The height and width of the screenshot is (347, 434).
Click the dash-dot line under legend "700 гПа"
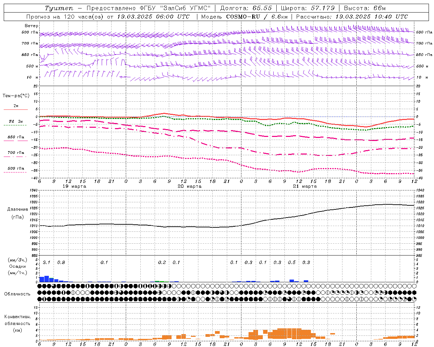click(15, 157)
